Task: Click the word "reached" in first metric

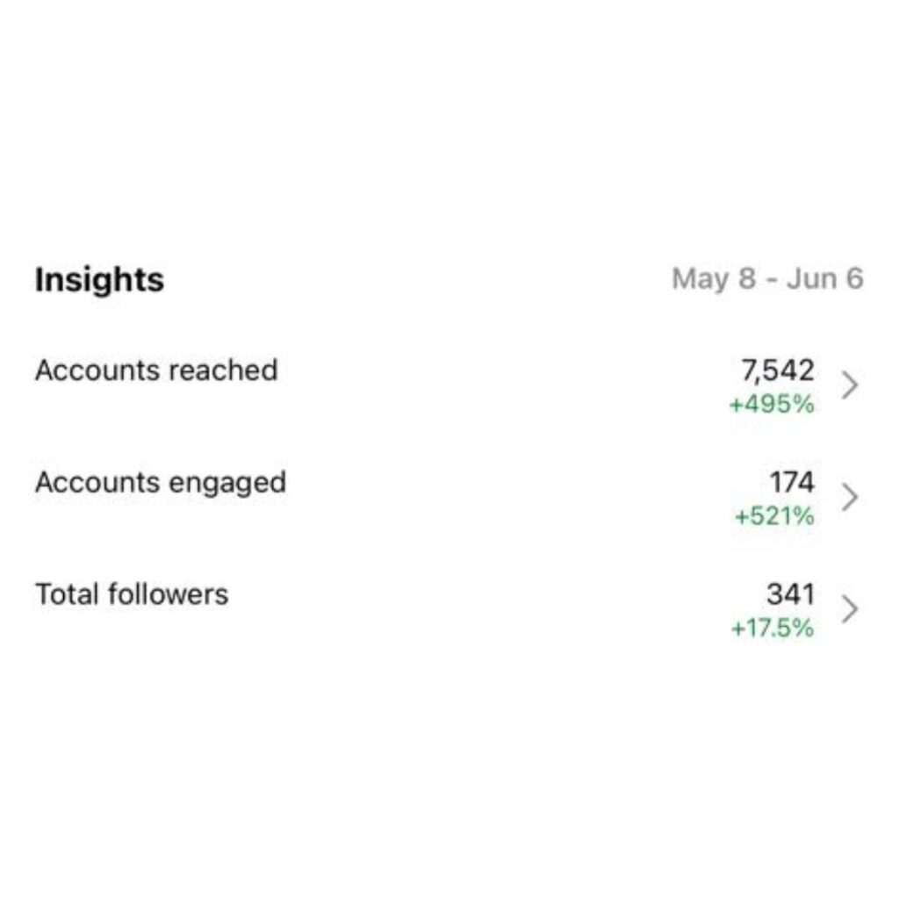Action: (223, 370)
